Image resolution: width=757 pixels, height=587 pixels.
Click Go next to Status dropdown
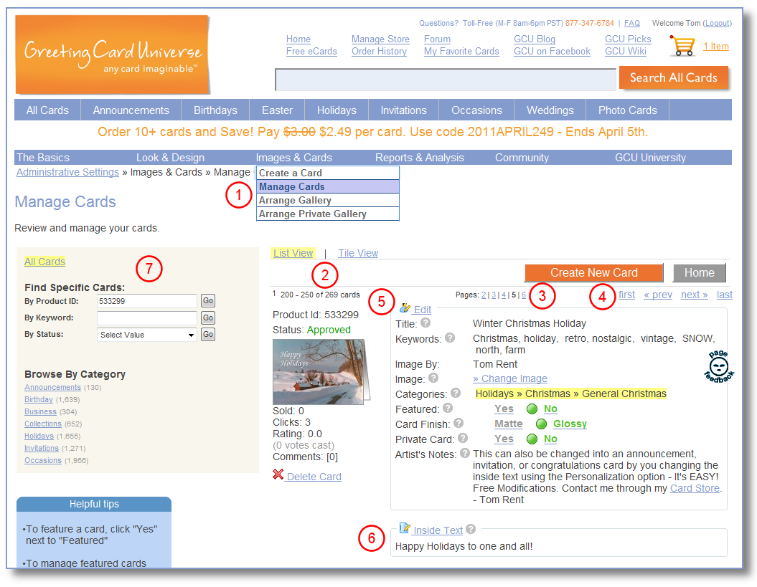pyautogui.click(x=208, y=334)
